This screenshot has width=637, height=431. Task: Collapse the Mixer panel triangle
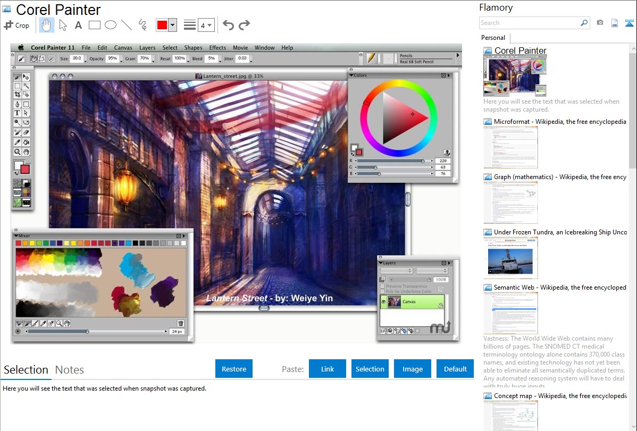click(x=15, y=235)
